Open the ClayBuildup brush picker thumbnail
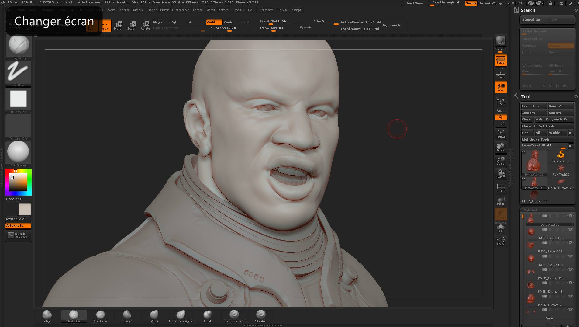Image resolution: width=579 pixels, height=327 pixels. [x=19, y=47]
